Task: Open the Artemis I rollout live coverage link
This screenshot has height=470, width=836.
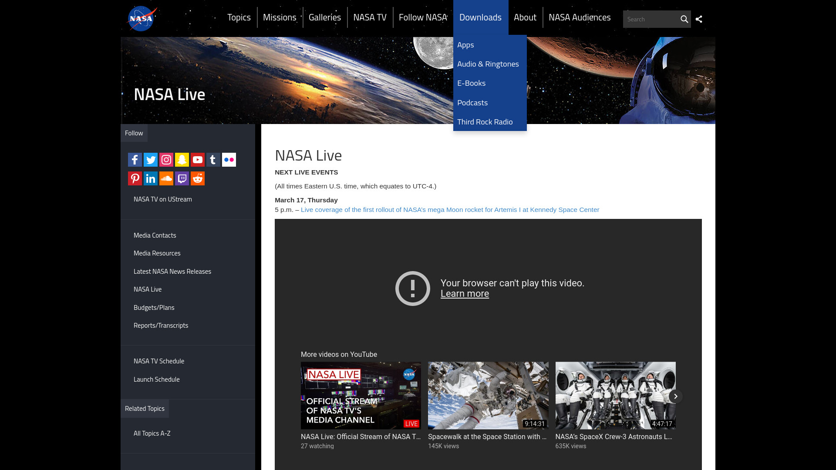Action: click(x=450, y=210)
